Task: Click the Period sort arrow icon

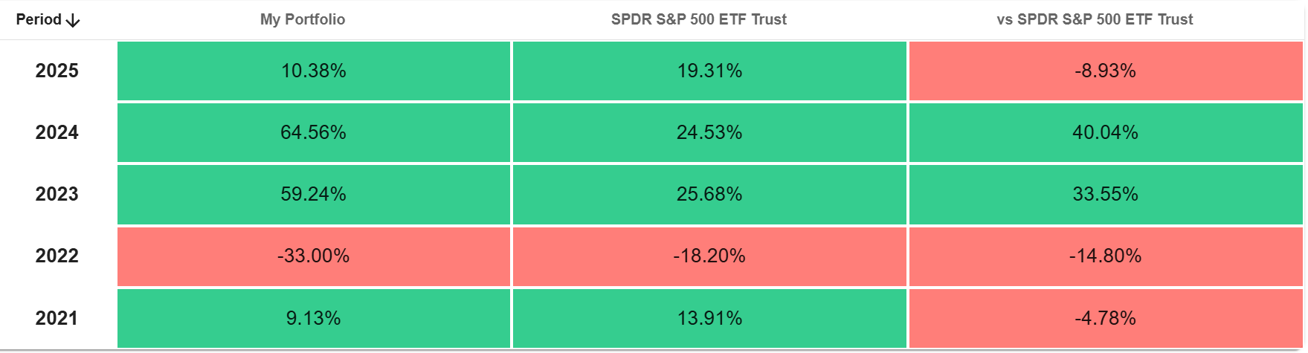Action: [73, 21]
